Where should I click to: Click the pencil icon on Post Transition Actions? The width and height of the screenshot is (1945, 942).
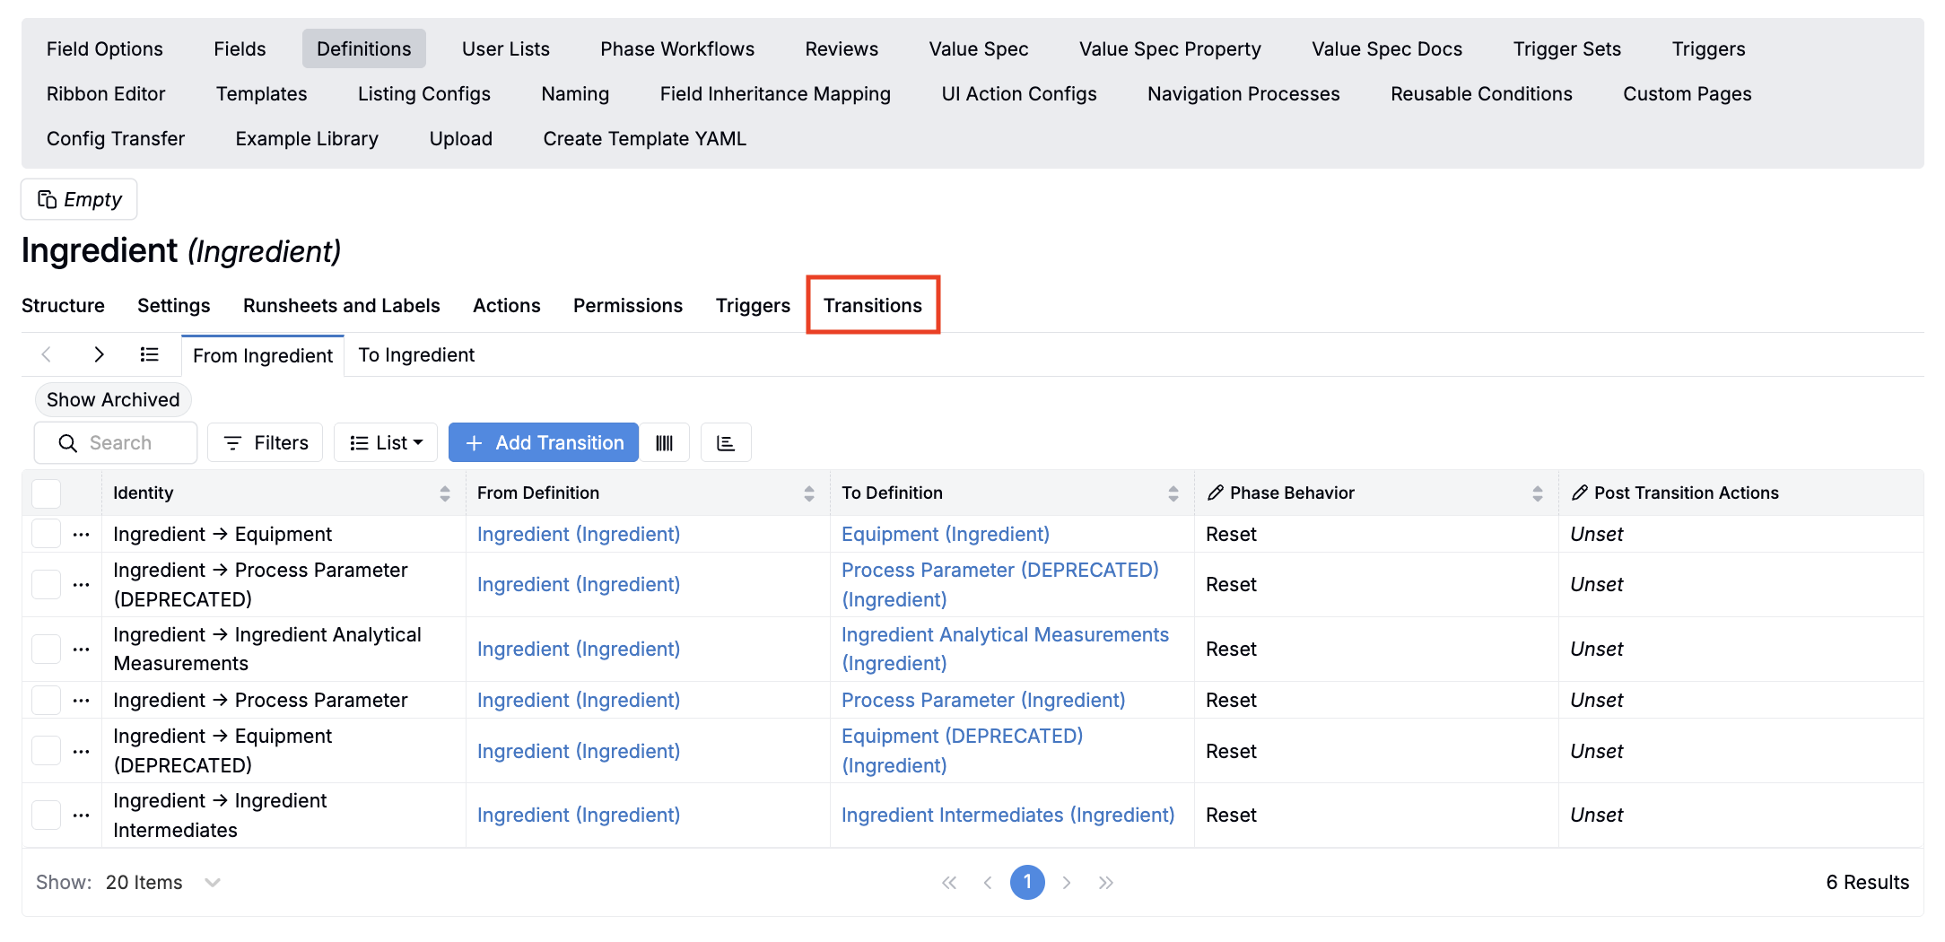tap(1580, 493)
